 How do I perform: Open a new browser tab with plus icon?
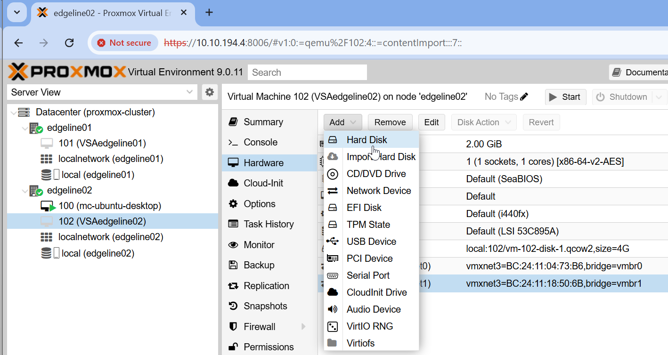tap(209, 12)
